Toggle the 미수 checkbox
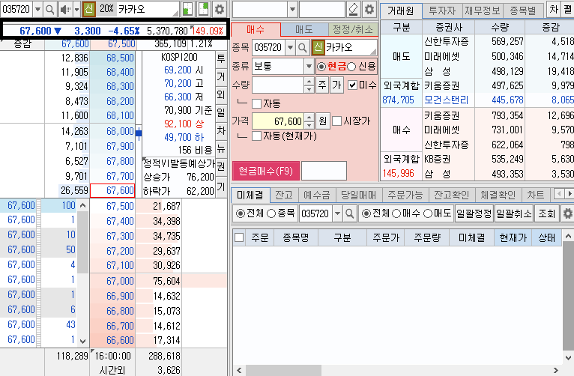 point(352,85)
